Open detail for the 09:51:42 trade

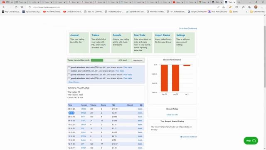(x=140, y=109)
